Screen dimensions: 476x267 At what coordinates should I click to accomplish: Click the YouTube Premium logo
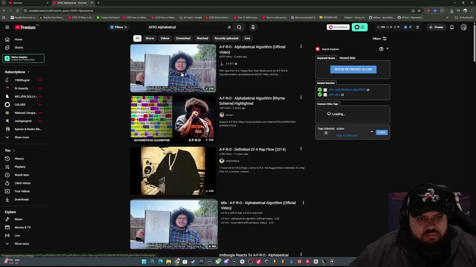(x=25, y=27)
